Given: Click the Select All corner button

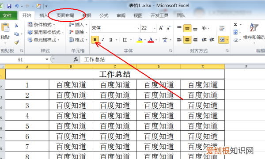Looking at the screenshot, I should point(3,67).
